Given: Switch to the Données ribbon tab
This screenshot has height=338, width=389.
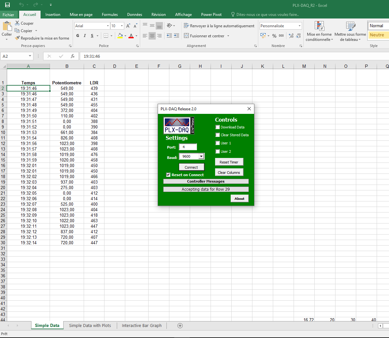Looking at the screenshot, I should tap(134, 15).
